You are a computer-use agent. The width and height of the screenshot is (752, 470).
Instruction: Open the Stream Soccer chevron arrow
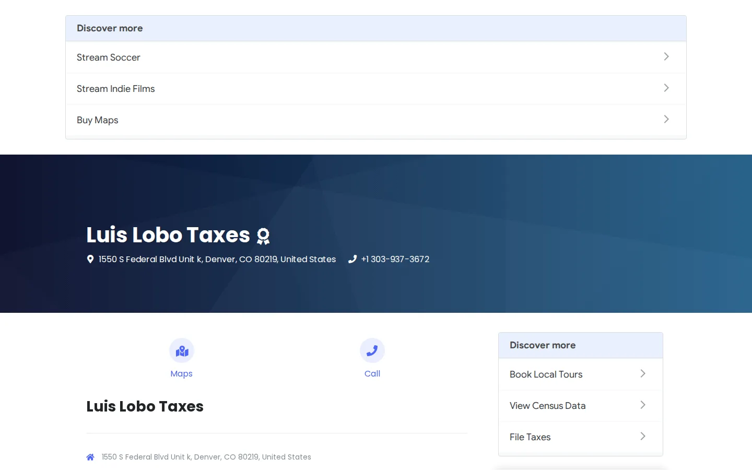click(x=666, y=56)
